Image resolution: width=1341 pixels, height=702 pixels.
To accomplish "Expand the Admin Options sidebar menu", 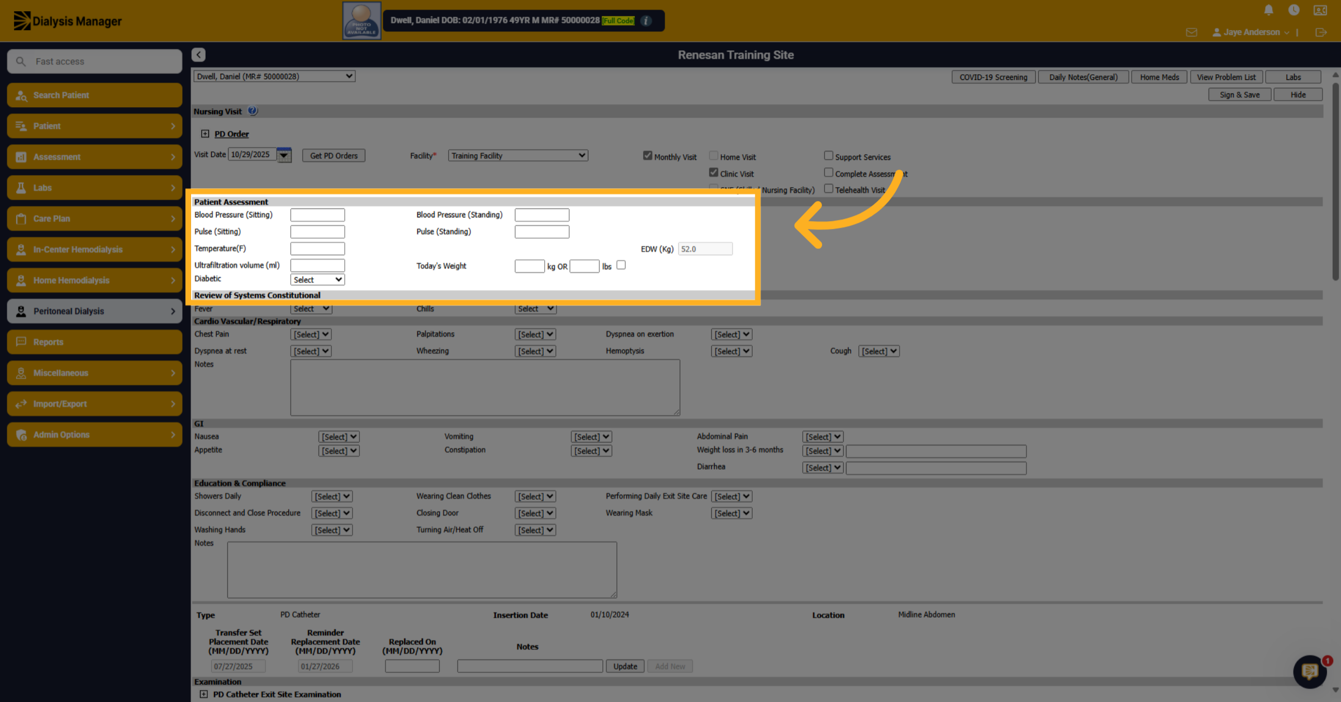I will 94,434.
